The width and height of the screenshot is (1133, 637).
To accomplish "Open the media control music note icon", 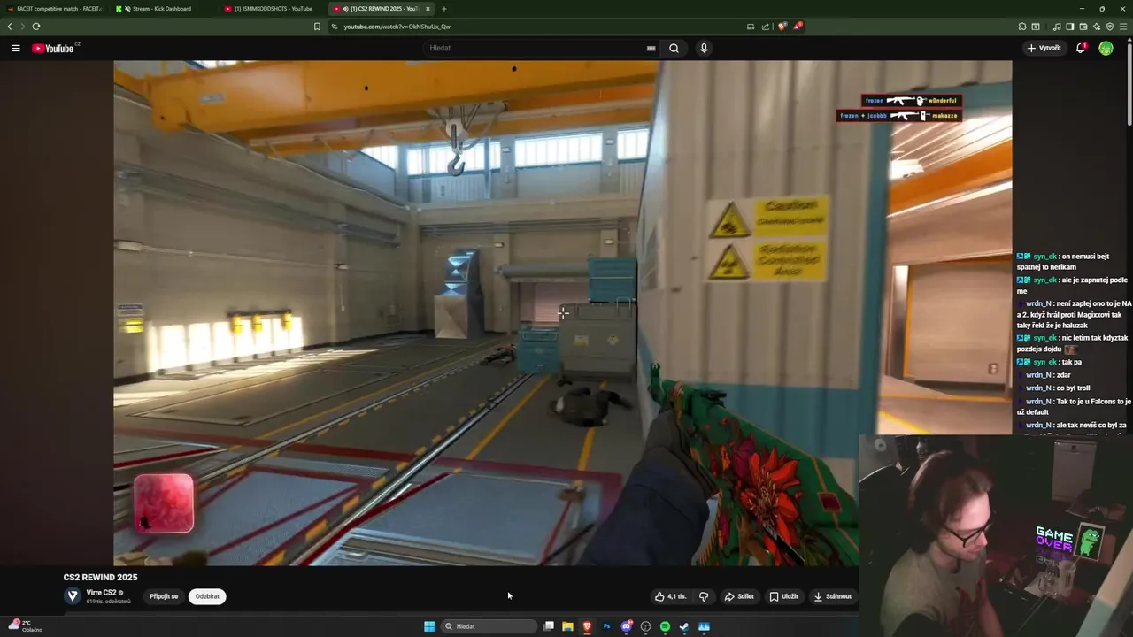I will tap(1057, 27).
